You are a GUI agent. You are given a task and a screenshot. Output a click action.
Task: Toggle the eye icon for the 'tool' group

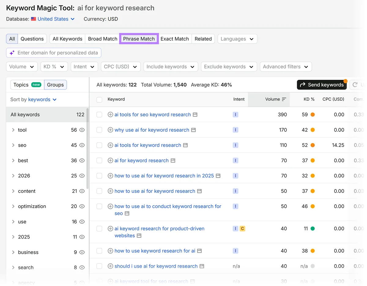[x=82, y=130]
